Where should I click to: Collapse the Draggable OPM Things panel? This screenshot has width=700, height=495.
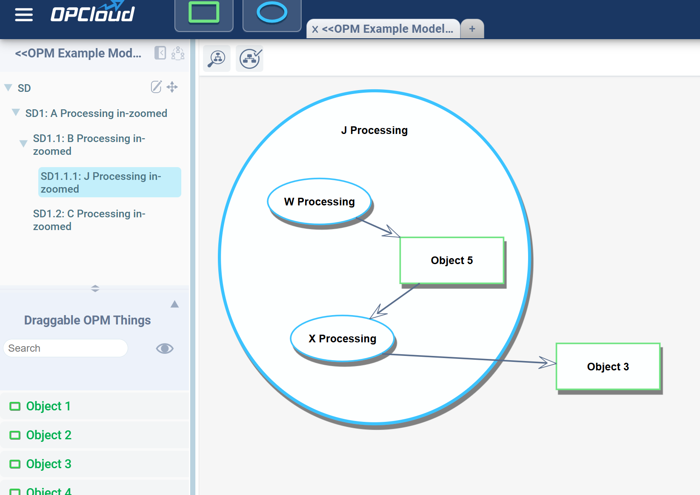174,304
